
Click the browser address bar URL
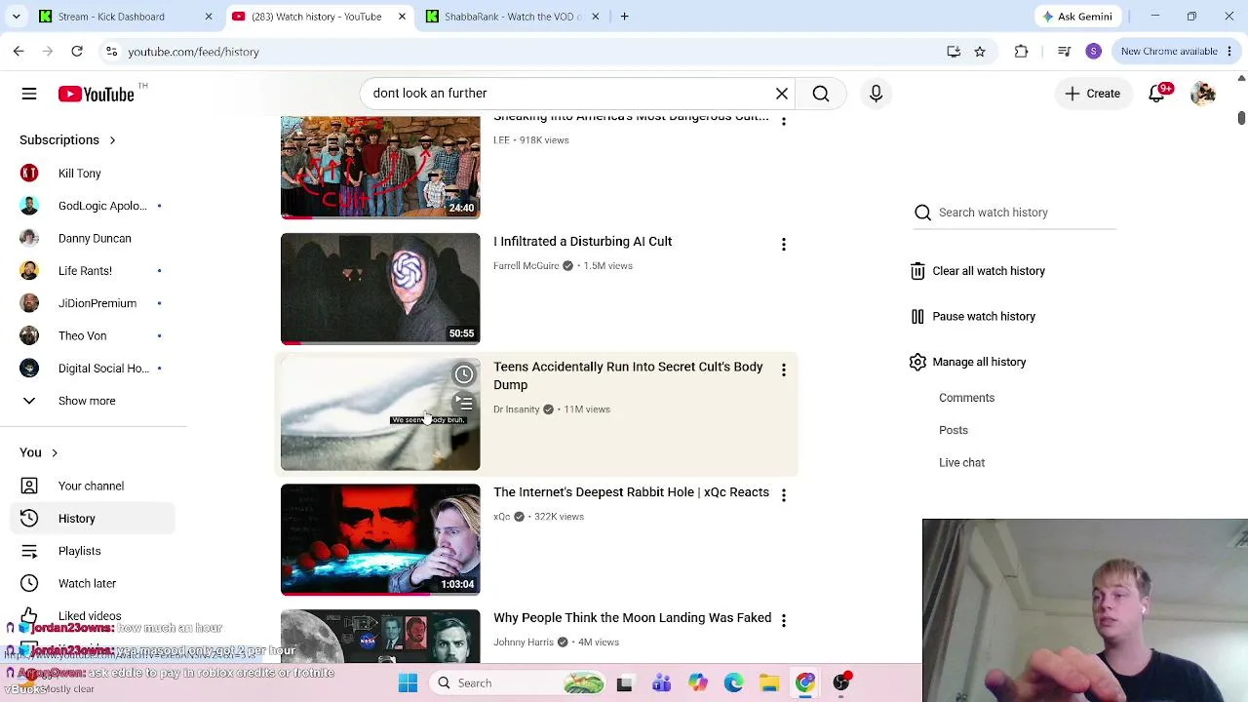click(193, 52)
